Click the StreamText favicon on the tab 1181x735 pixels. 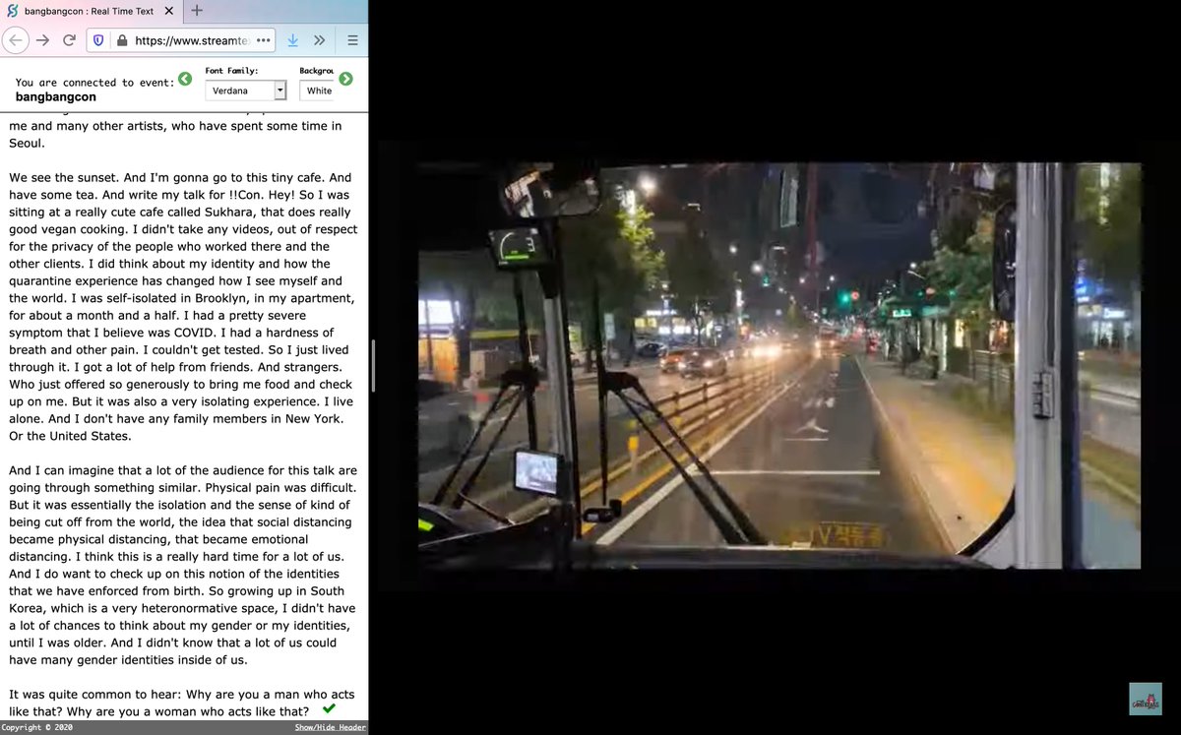(x=13, y=11)
